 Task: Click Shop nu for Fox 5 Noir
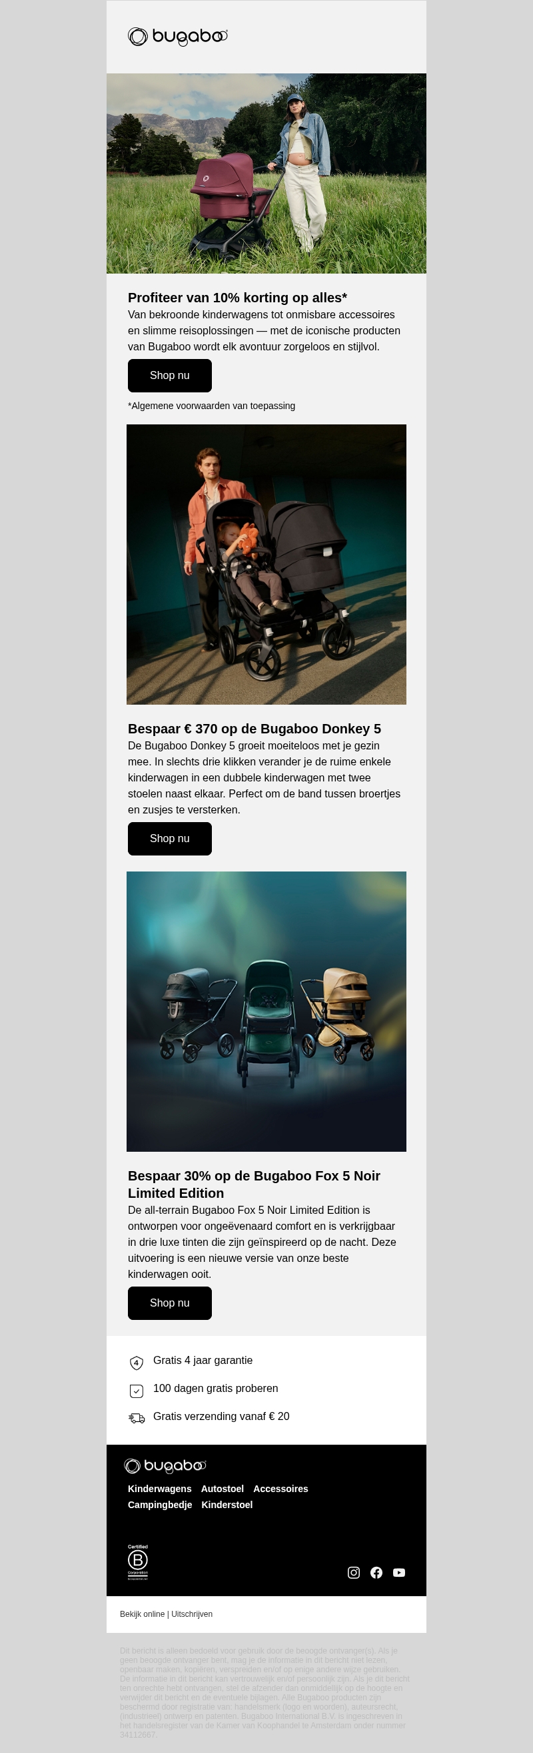pos(170,1303)
